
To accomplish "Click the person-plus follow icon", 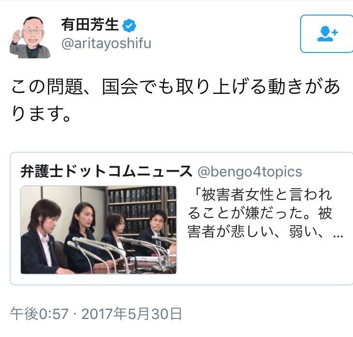I will (x=328, y=34).
